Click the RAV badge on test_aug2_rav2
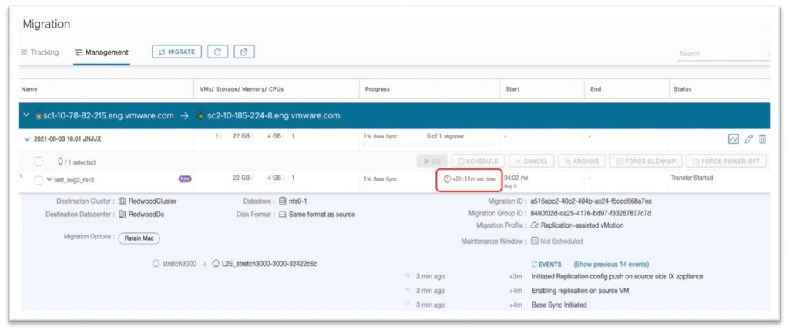This screenshot has height=333, width=789. pyautogui.click(x=185, y=179)
